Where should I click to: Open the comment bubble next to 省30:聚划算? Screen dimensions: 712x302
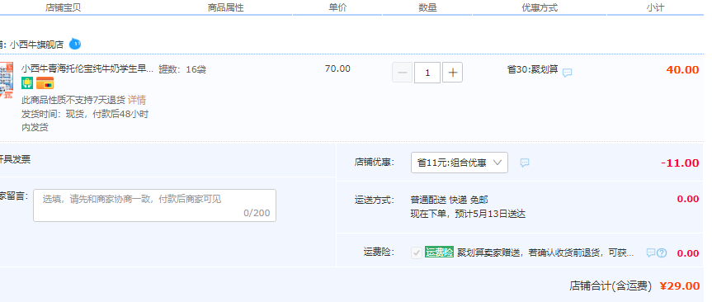(567, 73)
